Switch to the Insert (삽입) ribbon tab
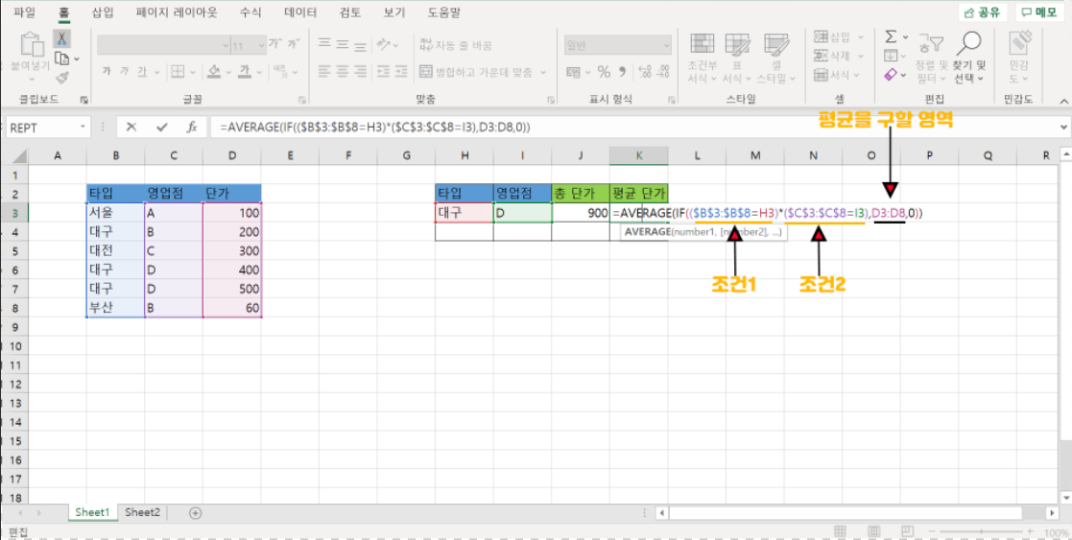The image size is (1072, 540). click(104, 12)
